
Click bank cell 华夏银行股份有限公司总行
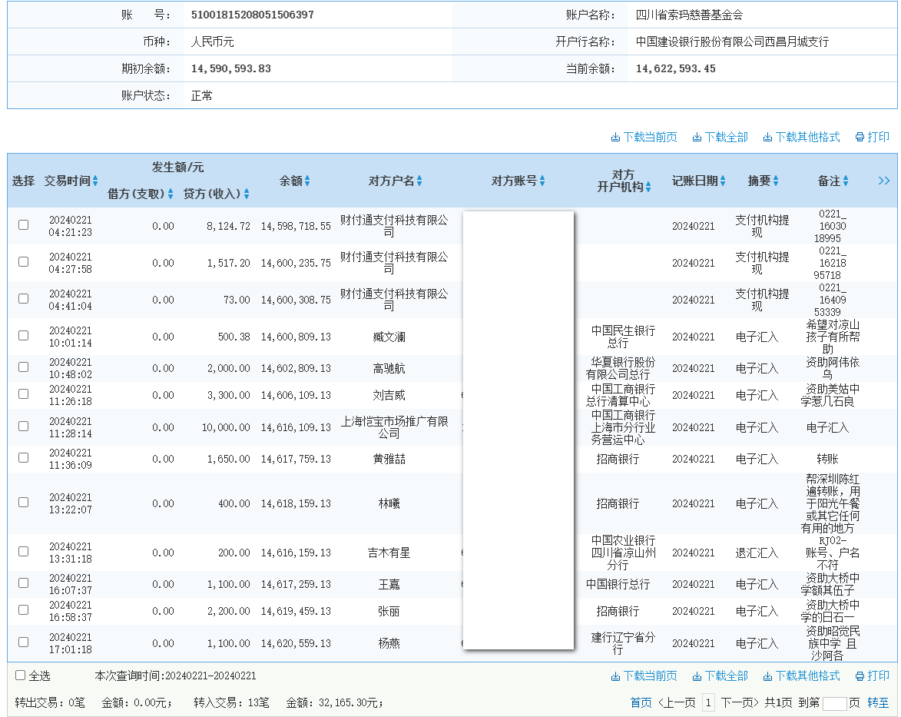pyautogui.click(x=621, y=369)
